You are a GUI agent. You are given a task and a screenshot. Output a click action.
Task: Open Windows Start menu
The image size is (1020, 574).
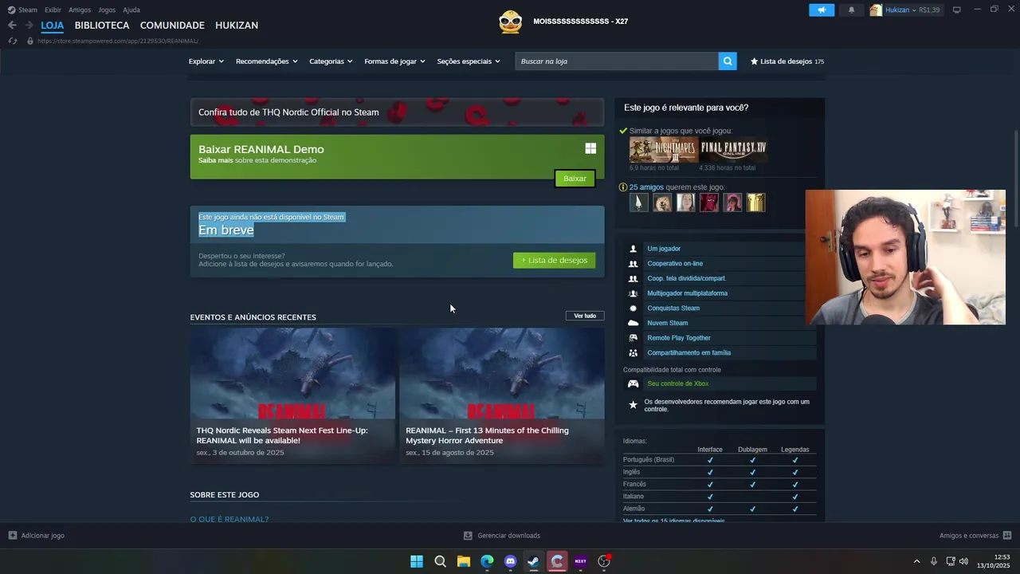coord(417,561)
